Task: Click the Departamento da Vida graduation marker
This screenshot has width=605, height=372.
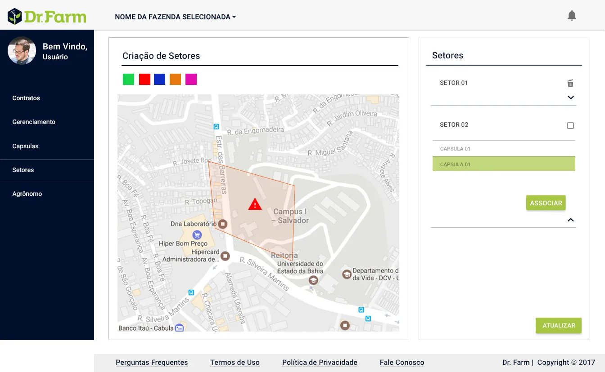Action: point(347,274)
